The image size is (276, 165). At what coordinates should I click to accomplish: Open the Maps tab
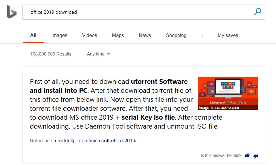coord(118,35)
